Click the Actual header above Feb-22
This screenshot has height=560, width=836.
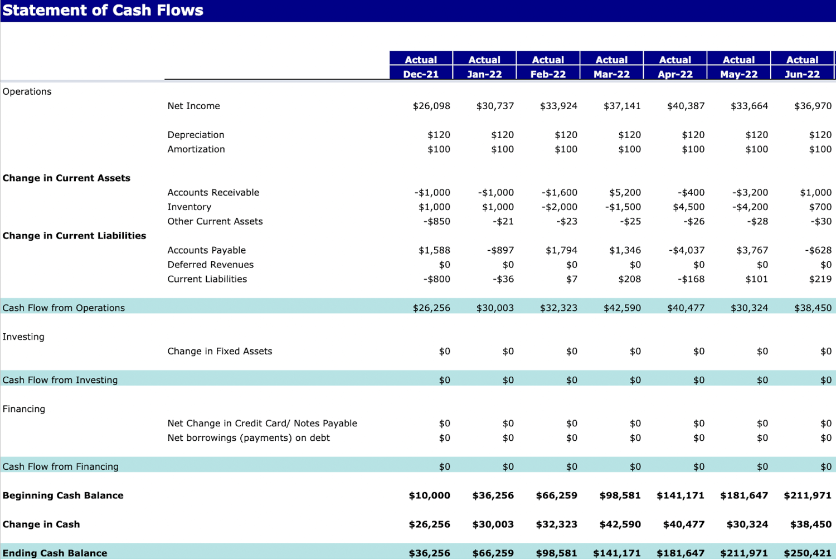click(x=548, y=59)
